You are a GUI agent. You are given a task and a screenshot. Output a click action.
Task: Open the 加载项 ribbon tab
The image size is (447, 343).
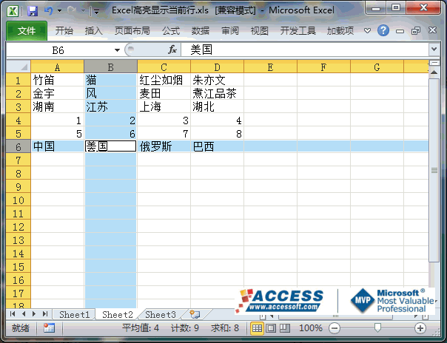[x=340, y=30]
